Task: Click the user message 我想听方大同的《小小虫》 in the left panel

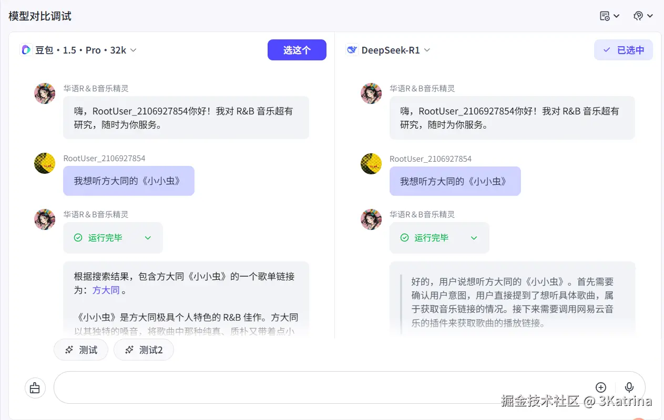Action: pos(129,181)
